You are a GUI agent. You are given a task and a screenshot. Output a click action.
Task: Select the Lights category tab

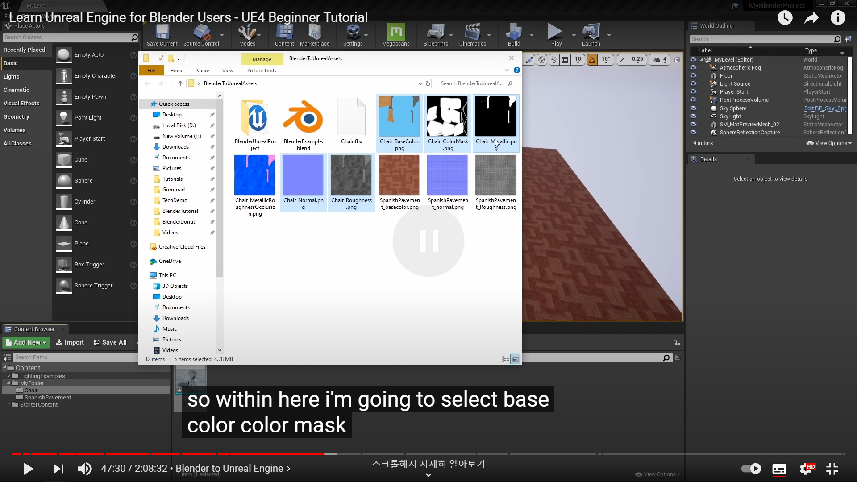click(x=12, y=77)
